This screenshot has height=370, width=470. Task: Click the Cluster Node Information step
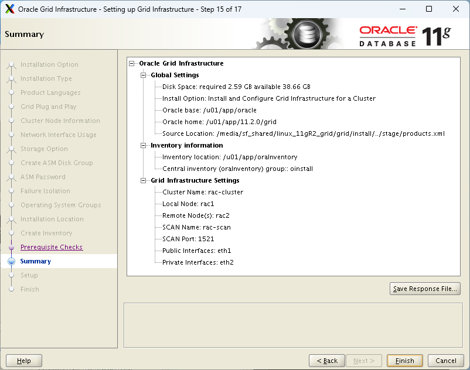click(60, 121)
